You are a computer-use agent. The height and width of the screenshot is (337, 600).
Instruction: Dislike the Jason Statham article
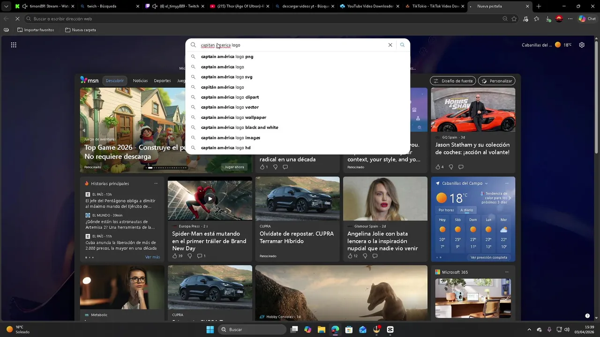(x=451, y=167)
